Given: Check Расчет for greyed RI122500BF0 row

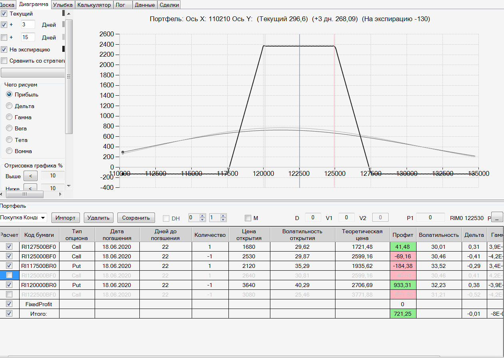Looking at the screenshot, I should tap(9, 295).
